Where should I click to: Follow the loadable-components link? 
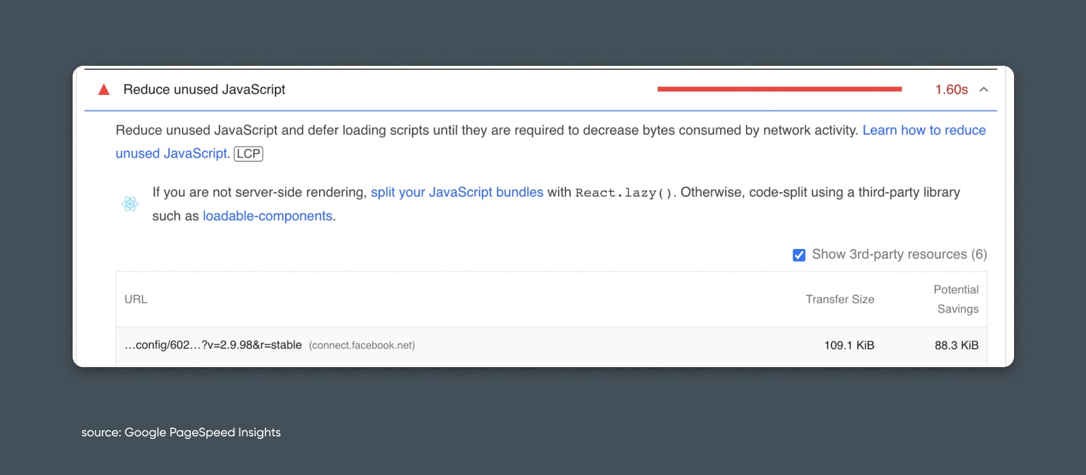pos(267,216)
